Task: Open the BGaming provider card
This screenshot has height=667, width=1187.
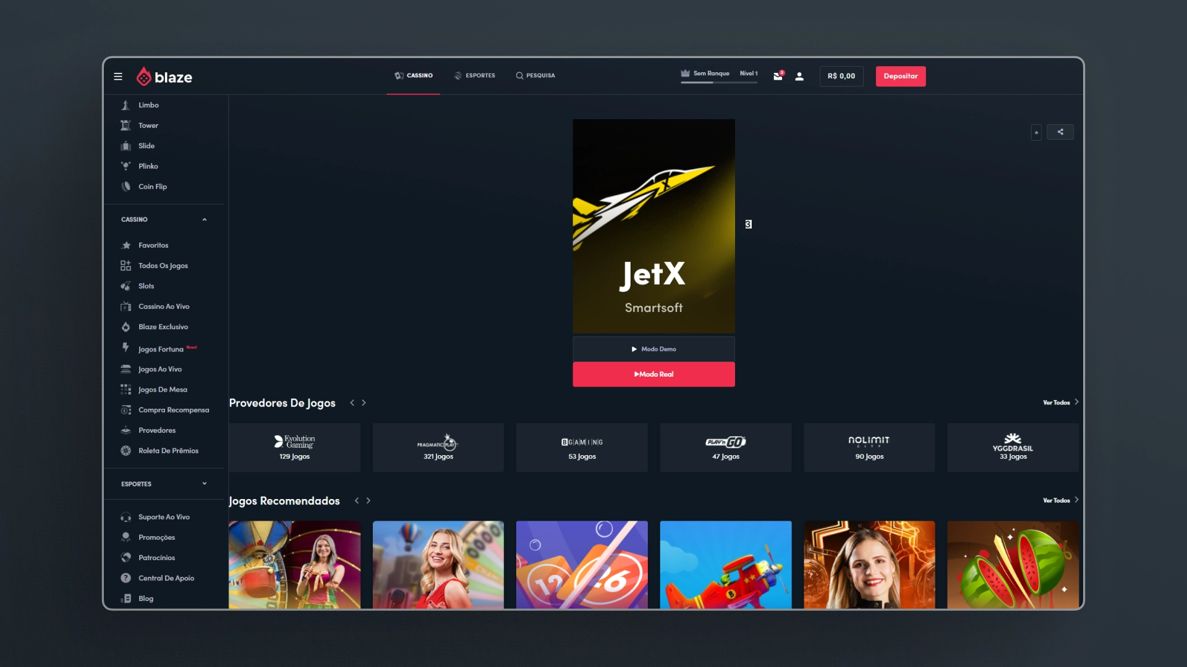Action: tap(582, 448)
